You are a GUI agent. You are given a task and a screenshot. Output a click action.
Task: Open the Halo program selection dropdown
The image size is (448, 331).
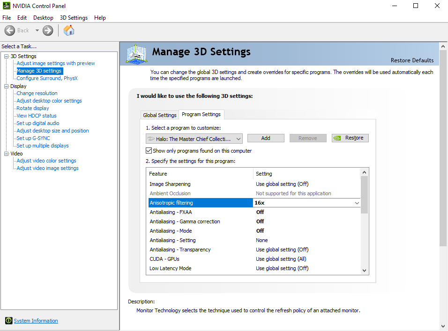(194, 139)
